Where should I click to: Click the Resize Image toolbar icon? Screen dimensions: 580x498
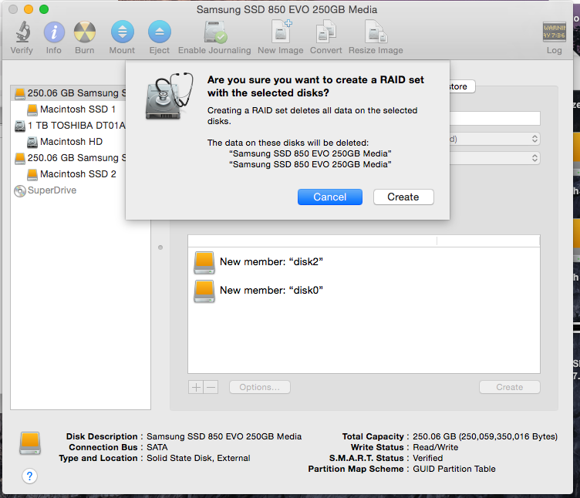[376, 32]
